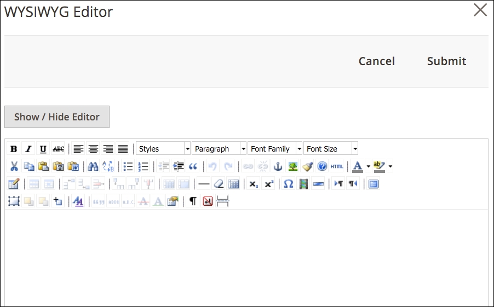Screen dimensions: 494x307
Task: Open Find with binoculars icon
Action: click(x=93, y=166)
